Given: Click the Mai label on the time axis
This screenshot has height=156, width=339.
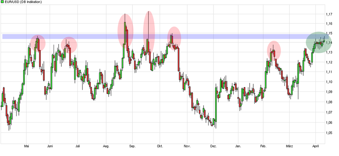Looking at the screenshot, I should pyautogui.click(x=27, y=146).
